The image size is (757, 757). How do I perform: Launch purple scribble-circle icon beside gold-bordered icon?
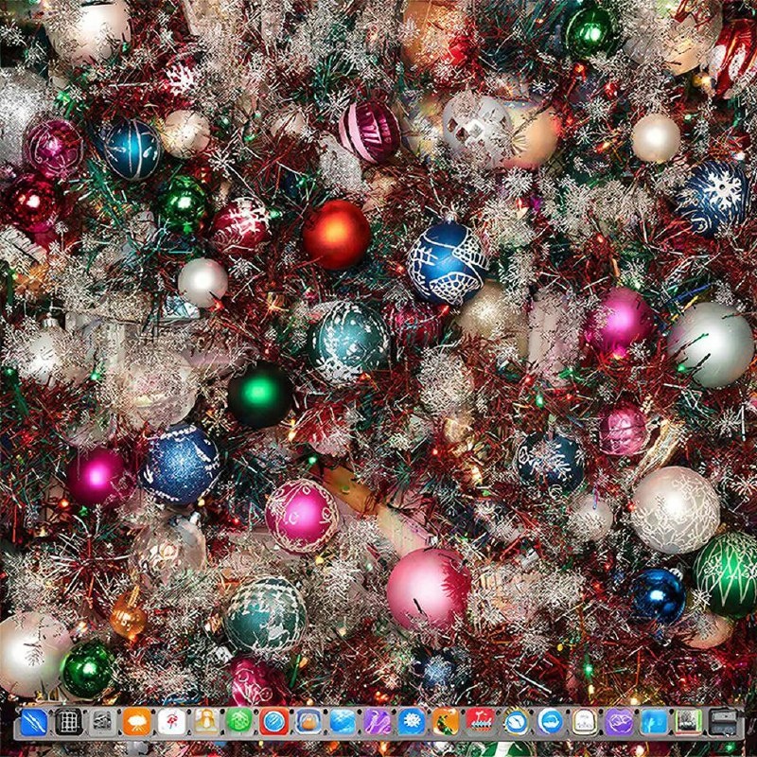(620, 722)
